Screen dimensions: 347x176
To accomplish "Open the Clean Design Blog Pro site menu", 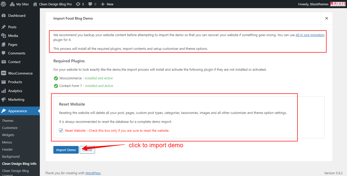I will (x=52, y=4).
